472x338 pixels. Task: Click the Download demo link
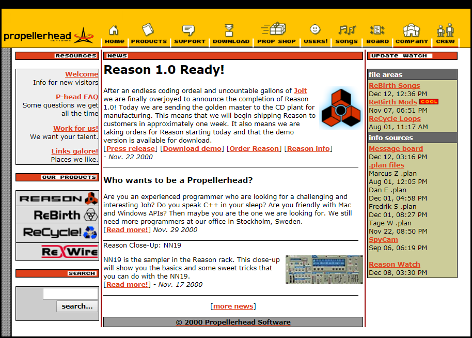(192, 148)
